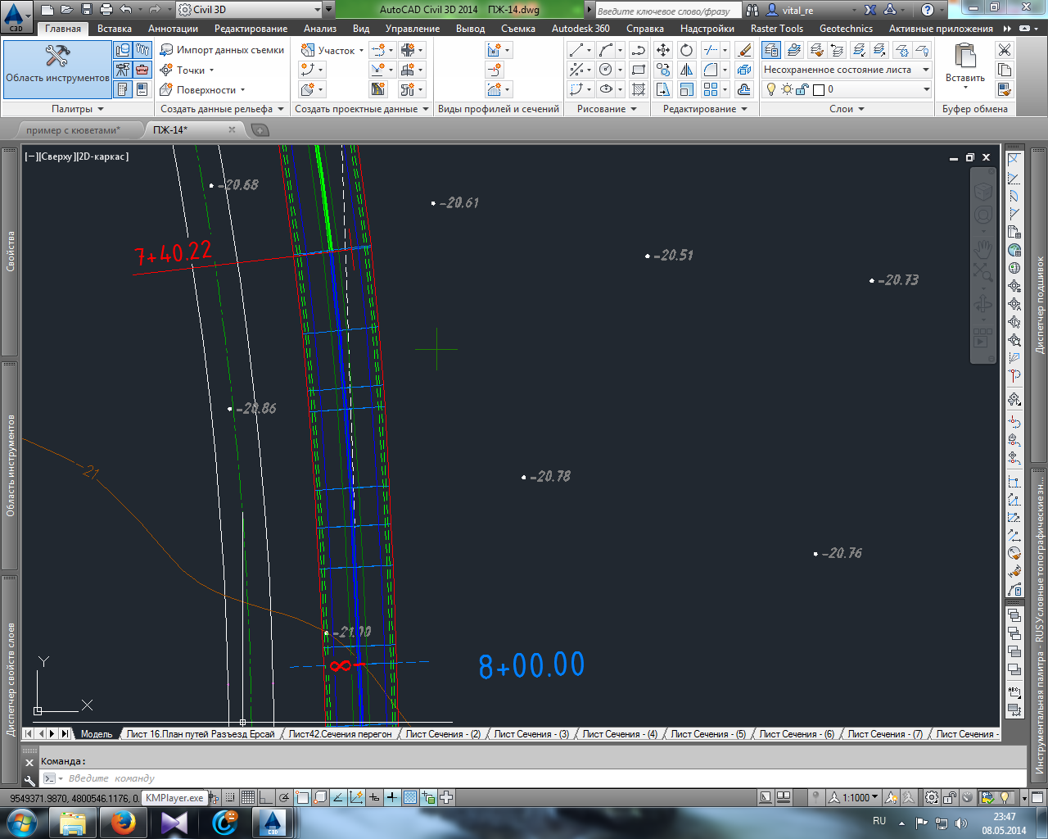Click Импорт данных съемки
This screenshot has width=1048, height=839.
point(222,50)
